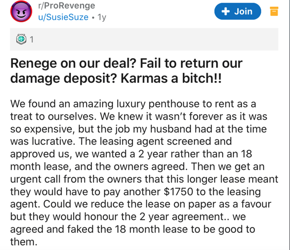
Task: Open the r/ProRevenge subreddit link
Action: tap(67, 5)
